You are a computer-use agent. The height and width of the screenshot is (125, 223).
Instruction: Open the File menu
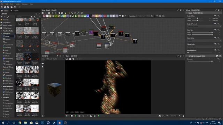(x=2, y=4)
